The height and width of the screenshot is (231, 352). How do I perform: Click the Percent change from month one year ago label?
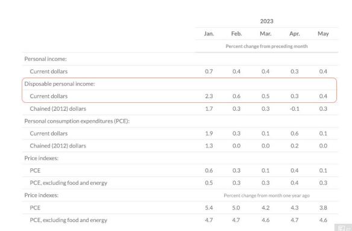tap(266, 196)
